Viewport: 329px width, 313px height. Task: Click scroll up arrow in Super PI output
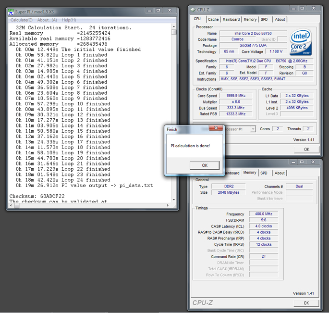[x=174, y=26]
